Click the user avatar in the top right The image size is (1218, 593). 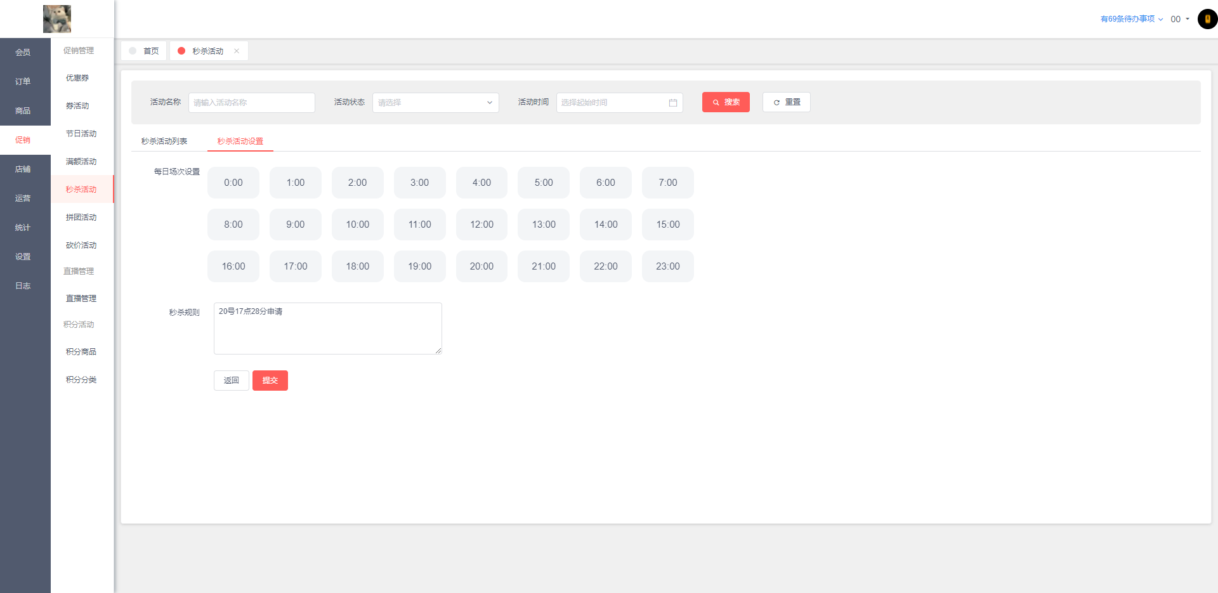[1207, 19]
